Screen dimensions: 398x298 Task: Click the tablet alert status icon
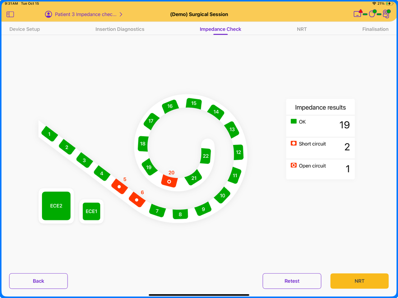click(x=357, y=14)
